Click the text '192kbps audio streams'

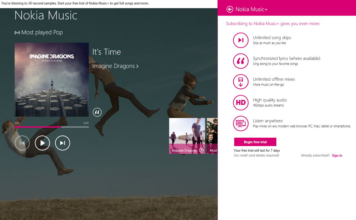268,105
